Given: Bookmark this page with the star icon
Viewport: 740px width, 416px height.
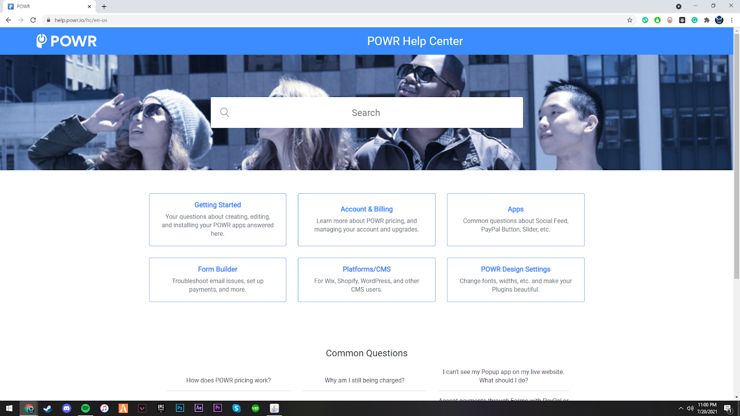Looking at the screenshot, I should 629,20.
